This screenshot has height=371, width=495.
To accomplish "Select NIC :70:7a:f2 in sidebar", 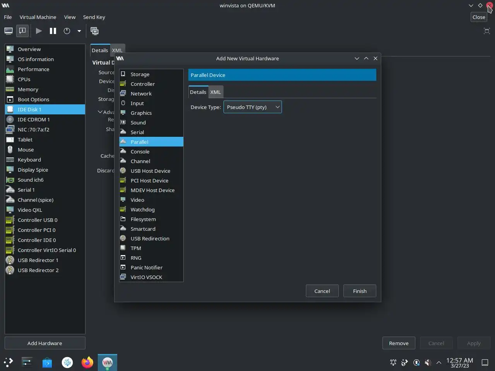I will [x=45, y=129].
